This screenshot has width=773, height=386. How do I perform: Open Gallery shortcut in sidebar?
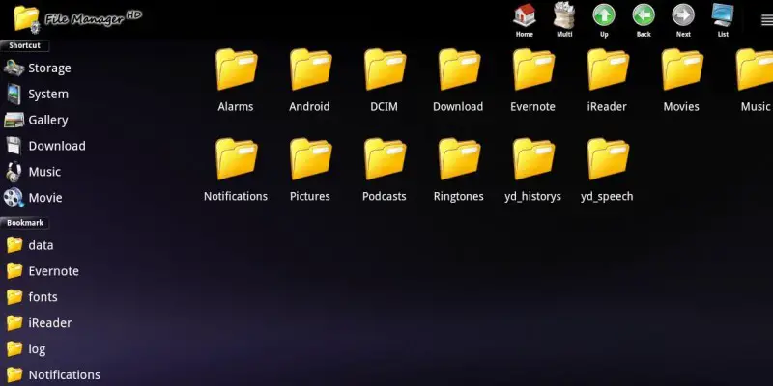click(37, 120)
